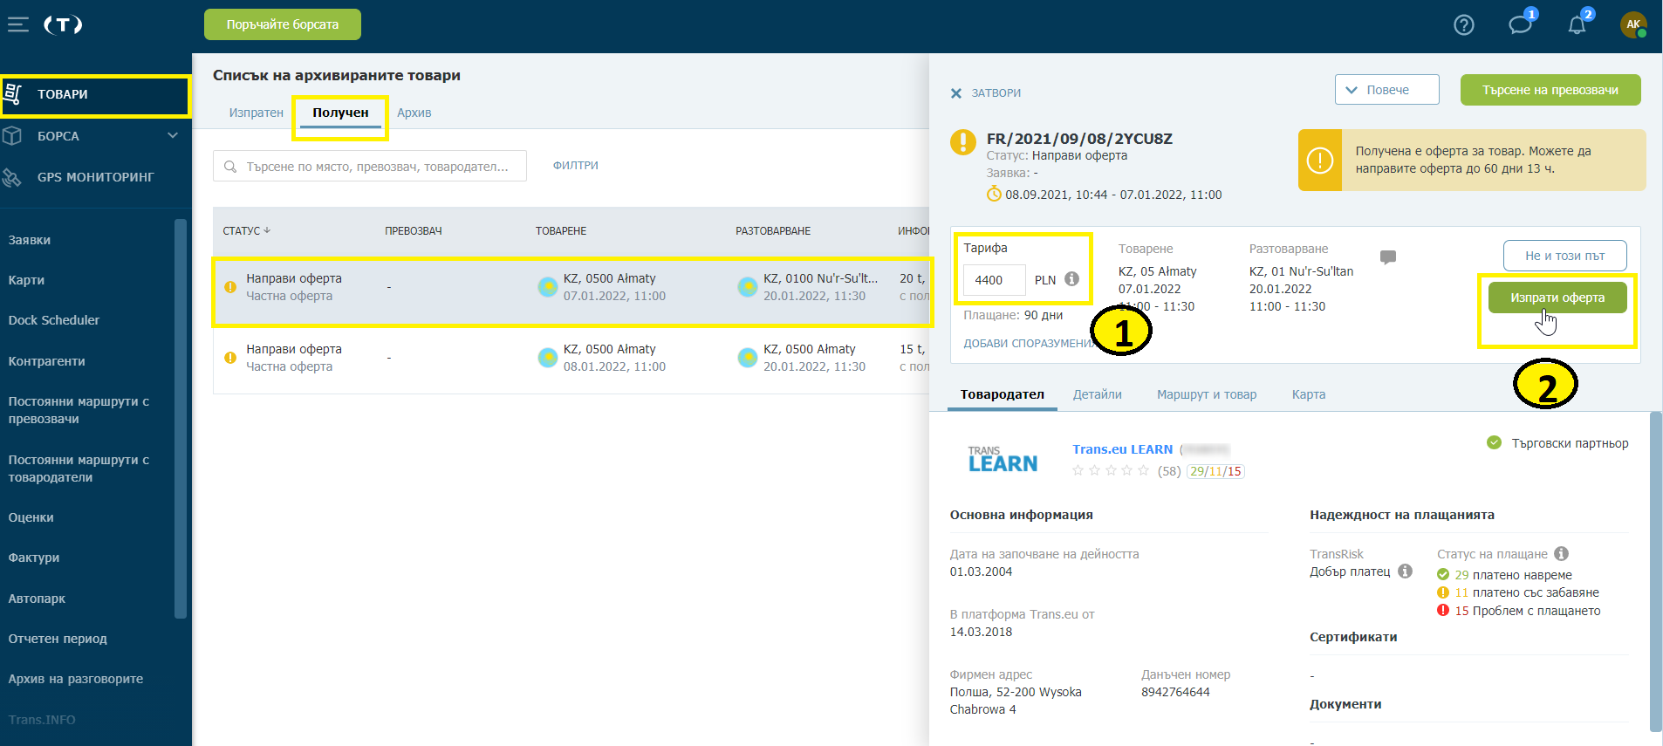
Task: Click the ТОВАРИ cart icon in sidebar
Action: [x=12, y=94]
